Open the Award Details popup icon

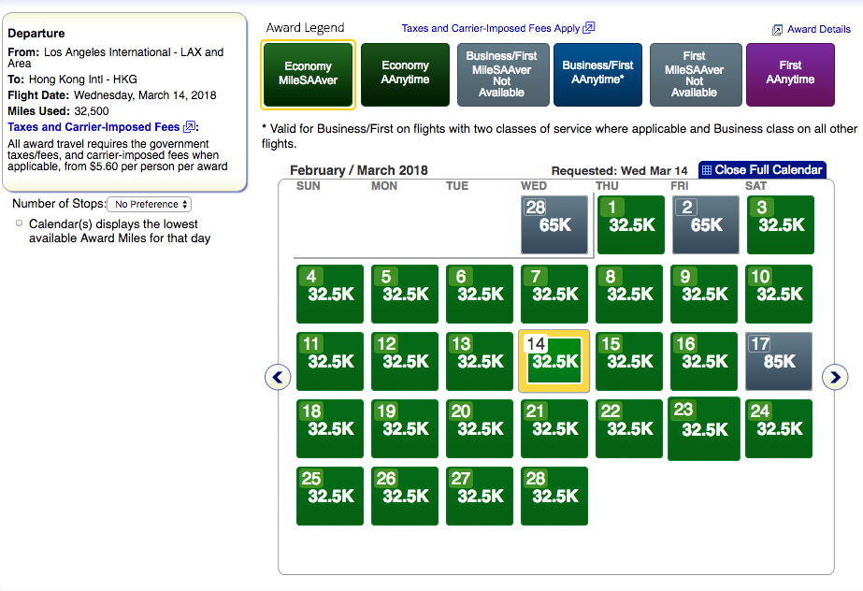(x=777, y=30)
